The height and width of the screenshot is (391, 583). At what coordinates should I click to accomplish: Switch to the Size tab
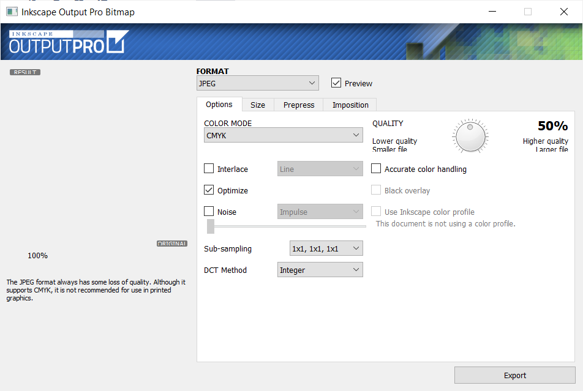point(258,105)
